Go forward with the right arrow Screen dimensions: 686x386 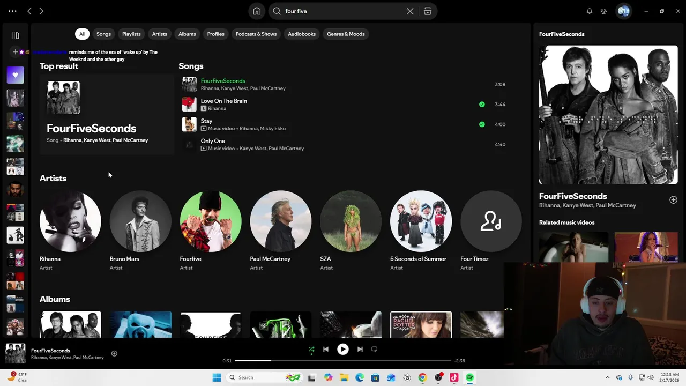point(41,11)
